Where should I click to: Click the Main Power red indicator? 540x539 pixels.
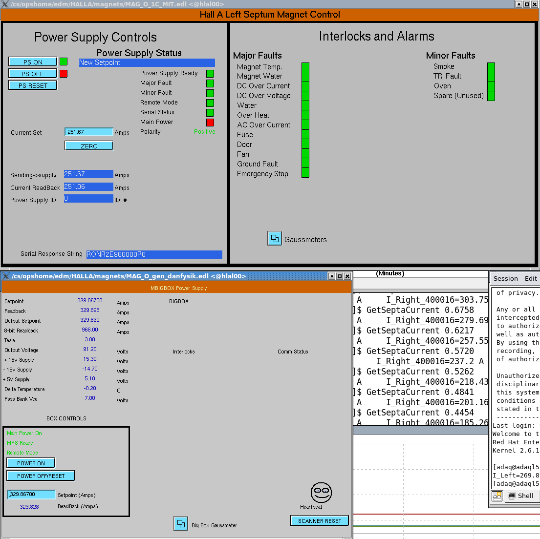pyautogui.click(x=210, y=122)
